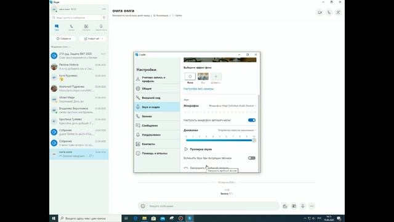Screen dimensions: 394x222
Task: Select the image background effect thumbnail
Action: (x=203, y=76)
